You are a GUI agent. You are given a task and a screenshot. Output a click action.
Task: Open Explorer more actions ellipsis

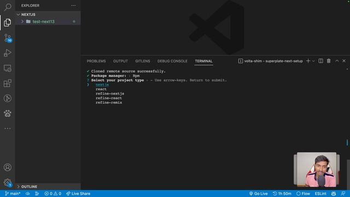click(x=73, y=5)
